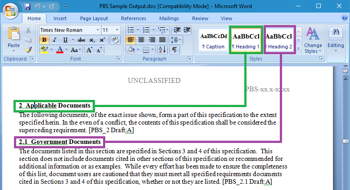Click the Paste clipboard icon
This screenshot has height=190, width=350.
(13, 34)
